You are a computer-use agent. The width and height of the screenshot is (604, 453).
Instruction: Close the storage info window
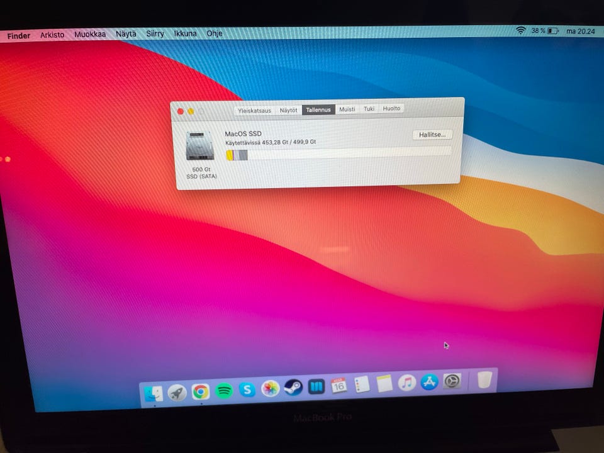point(180,111)
